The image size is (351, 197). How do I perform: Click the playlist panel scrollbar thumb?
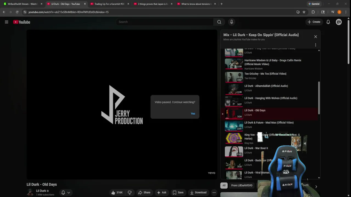pyautogui.click(x=319, y=98)
